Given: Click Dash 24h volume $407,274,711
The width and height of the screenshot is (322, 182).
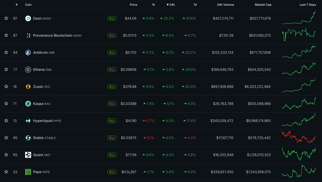Looking at the screenshot, I should point(223,18).
